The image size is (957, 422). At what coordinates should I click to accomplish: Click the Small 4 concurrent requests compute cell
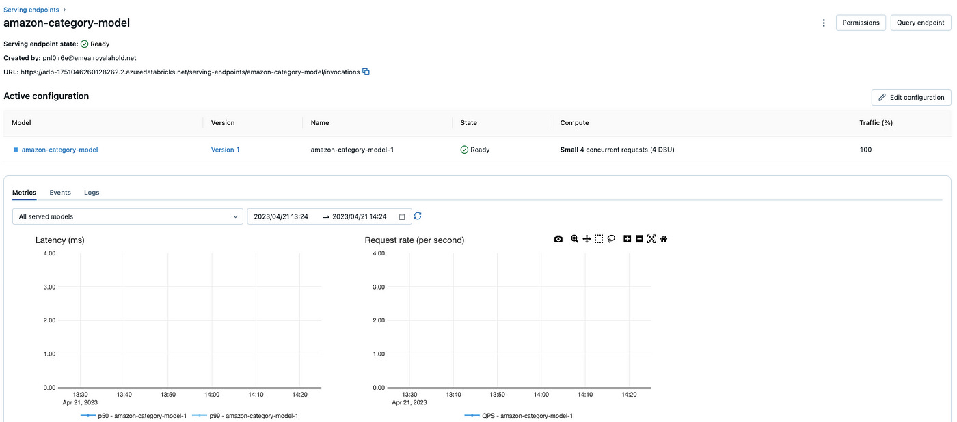[617, 150]
